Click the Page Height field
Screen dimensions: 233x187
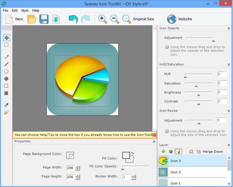click(x=70, y=177)
